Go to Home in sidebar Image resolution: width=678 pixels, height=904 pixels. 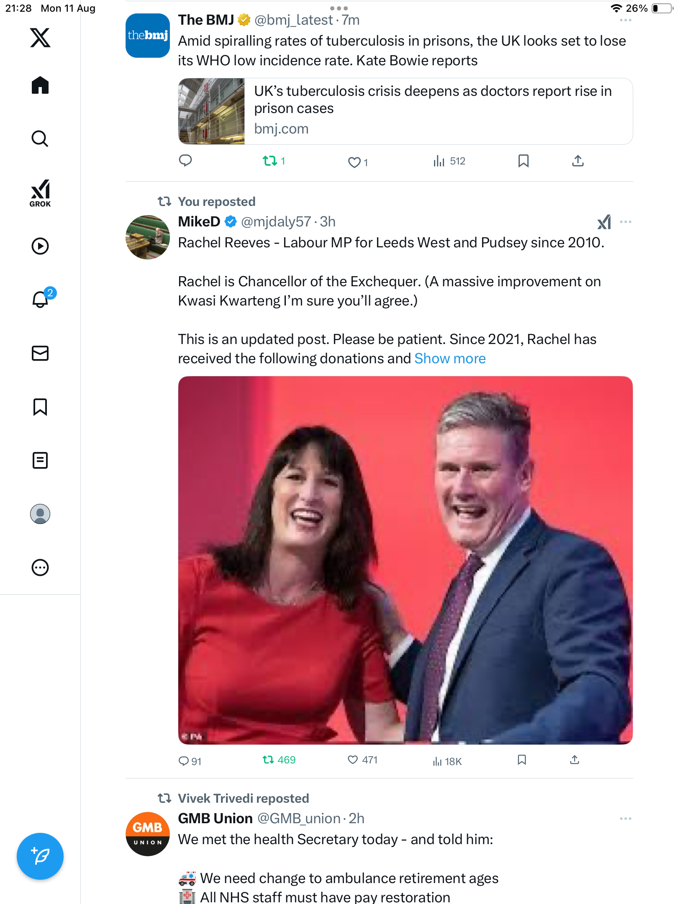[x=40, y=85]
